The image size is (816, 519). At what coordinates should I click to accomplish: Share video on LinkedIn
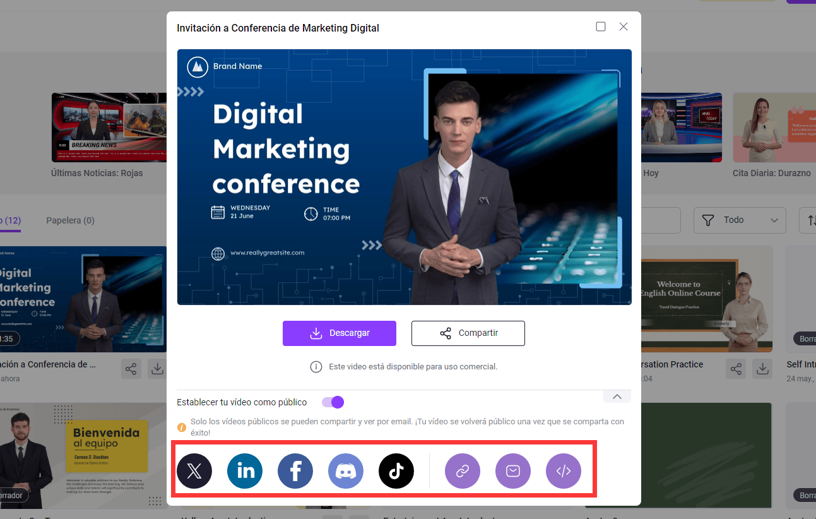(x=245, y=471)
